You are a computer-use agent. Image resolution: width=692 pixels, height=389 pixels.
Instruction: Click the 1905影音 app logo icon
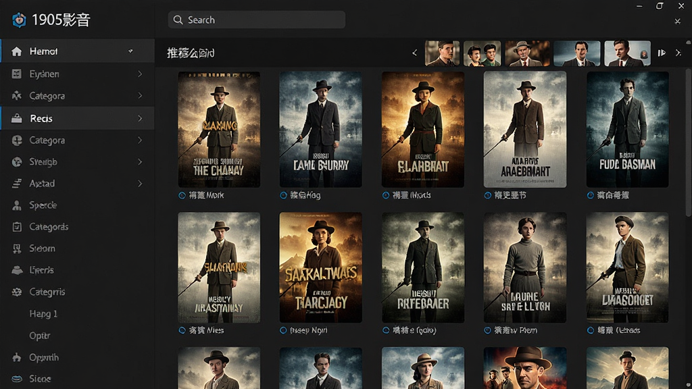(19, 20)
